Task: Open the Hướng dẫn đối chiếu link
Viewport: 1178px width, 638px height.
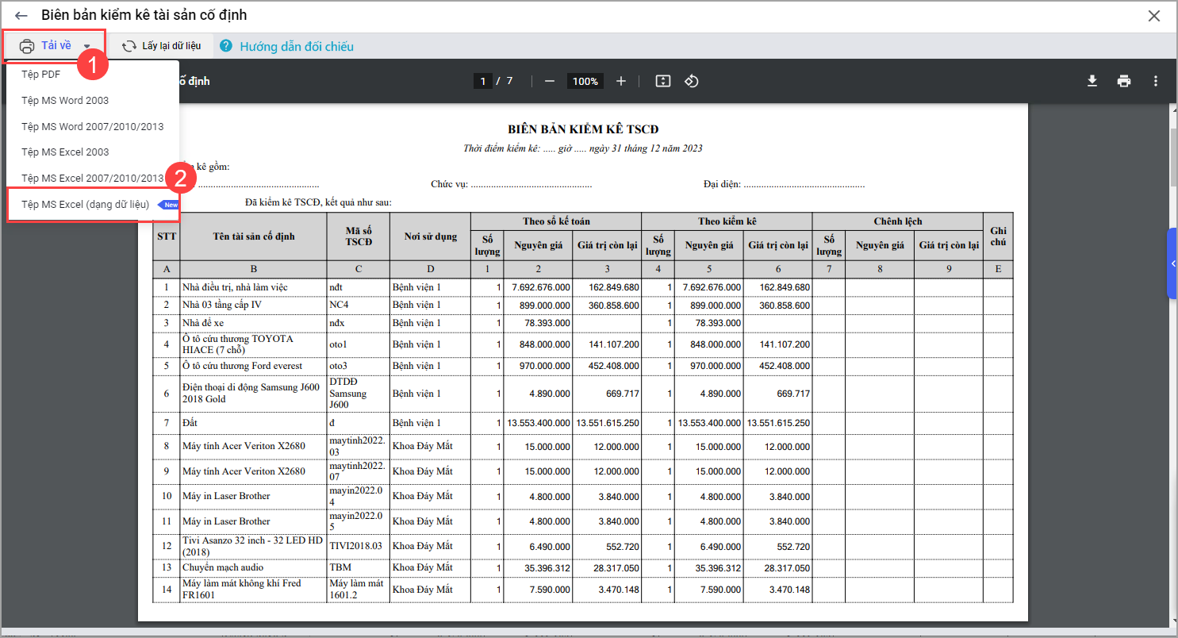Action: [x=297, y=47]
